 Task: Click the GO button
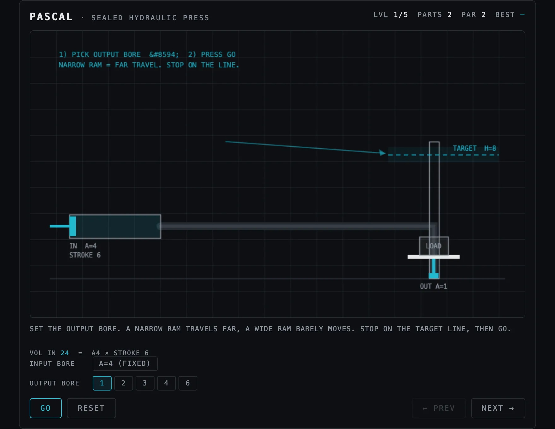[45, 408]
